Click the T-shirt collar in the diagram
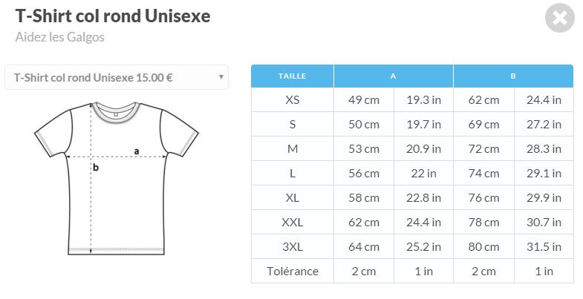The image size is (583, 299). [x=116, y=111]
